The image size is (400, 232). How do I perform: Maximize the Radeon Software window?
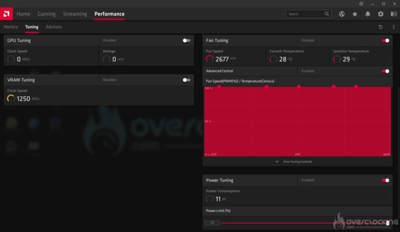(x=383, y=4)
